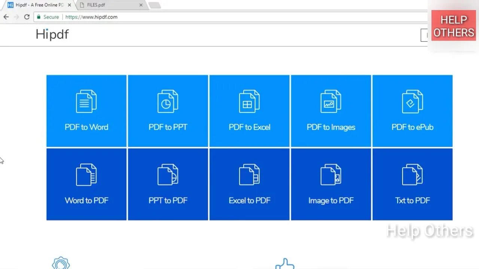Choose the PDF to PPT label

point(168,127)
